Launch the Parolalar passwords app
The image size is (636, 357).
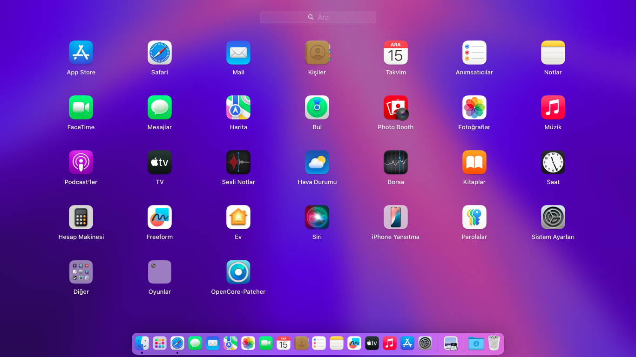[x=474, y=217]
